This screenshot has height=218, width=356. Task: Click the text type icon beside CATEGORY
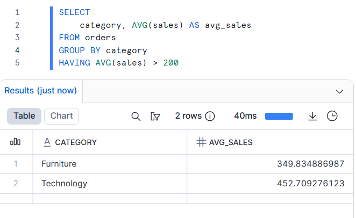tap(47, 142)
